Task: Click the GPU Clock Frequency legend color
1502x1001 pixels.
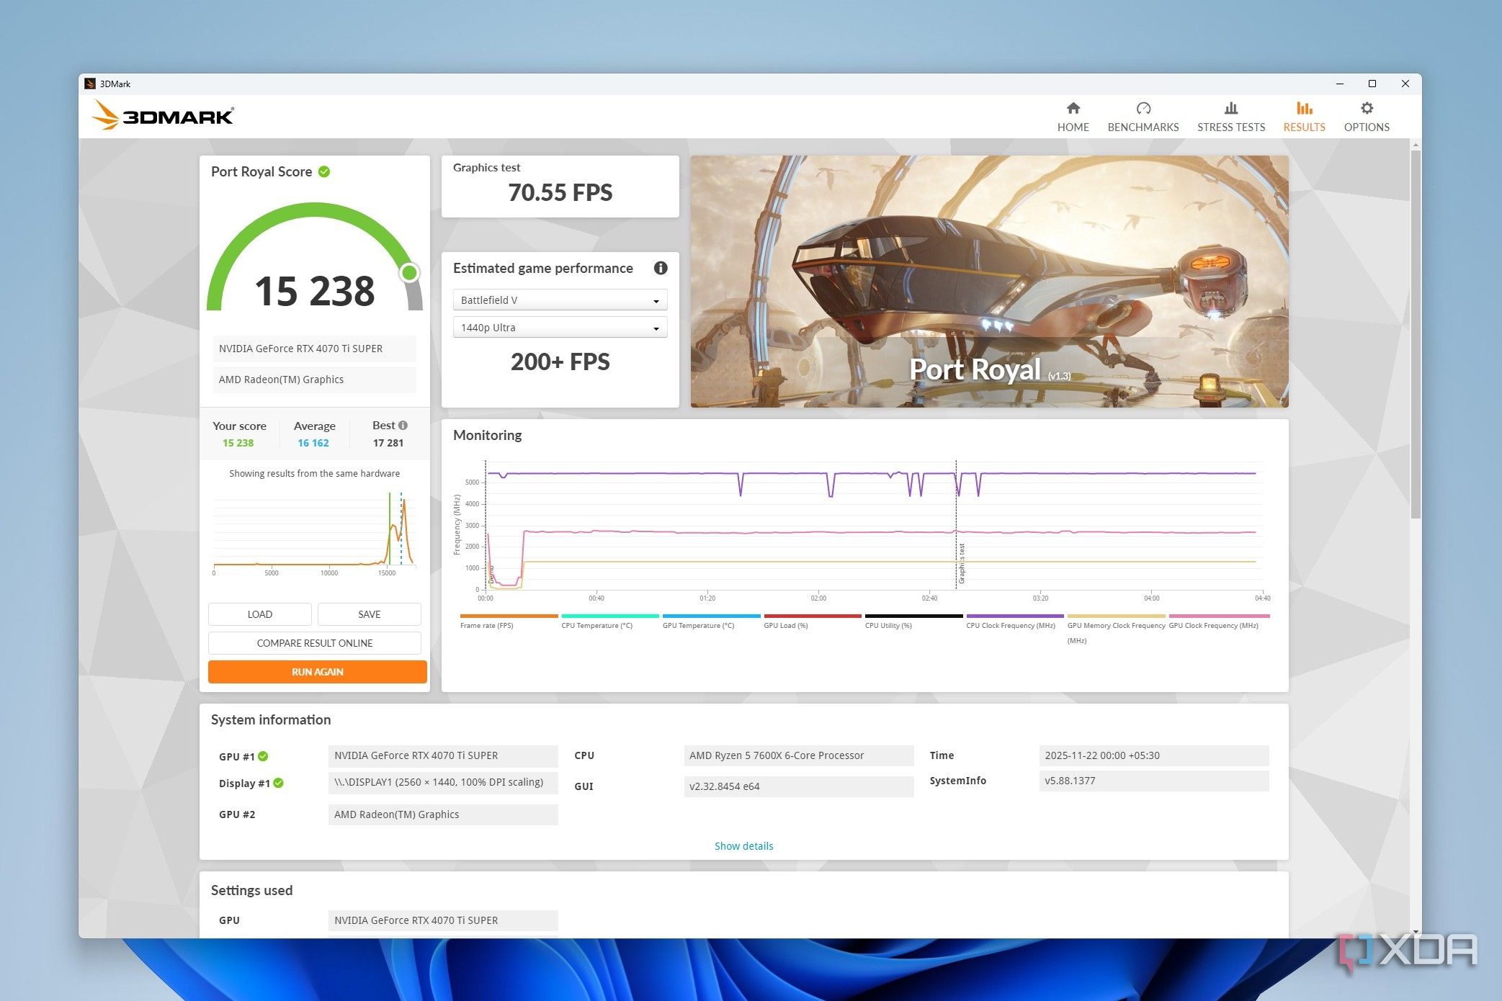Action: (x=1219, y=616)
